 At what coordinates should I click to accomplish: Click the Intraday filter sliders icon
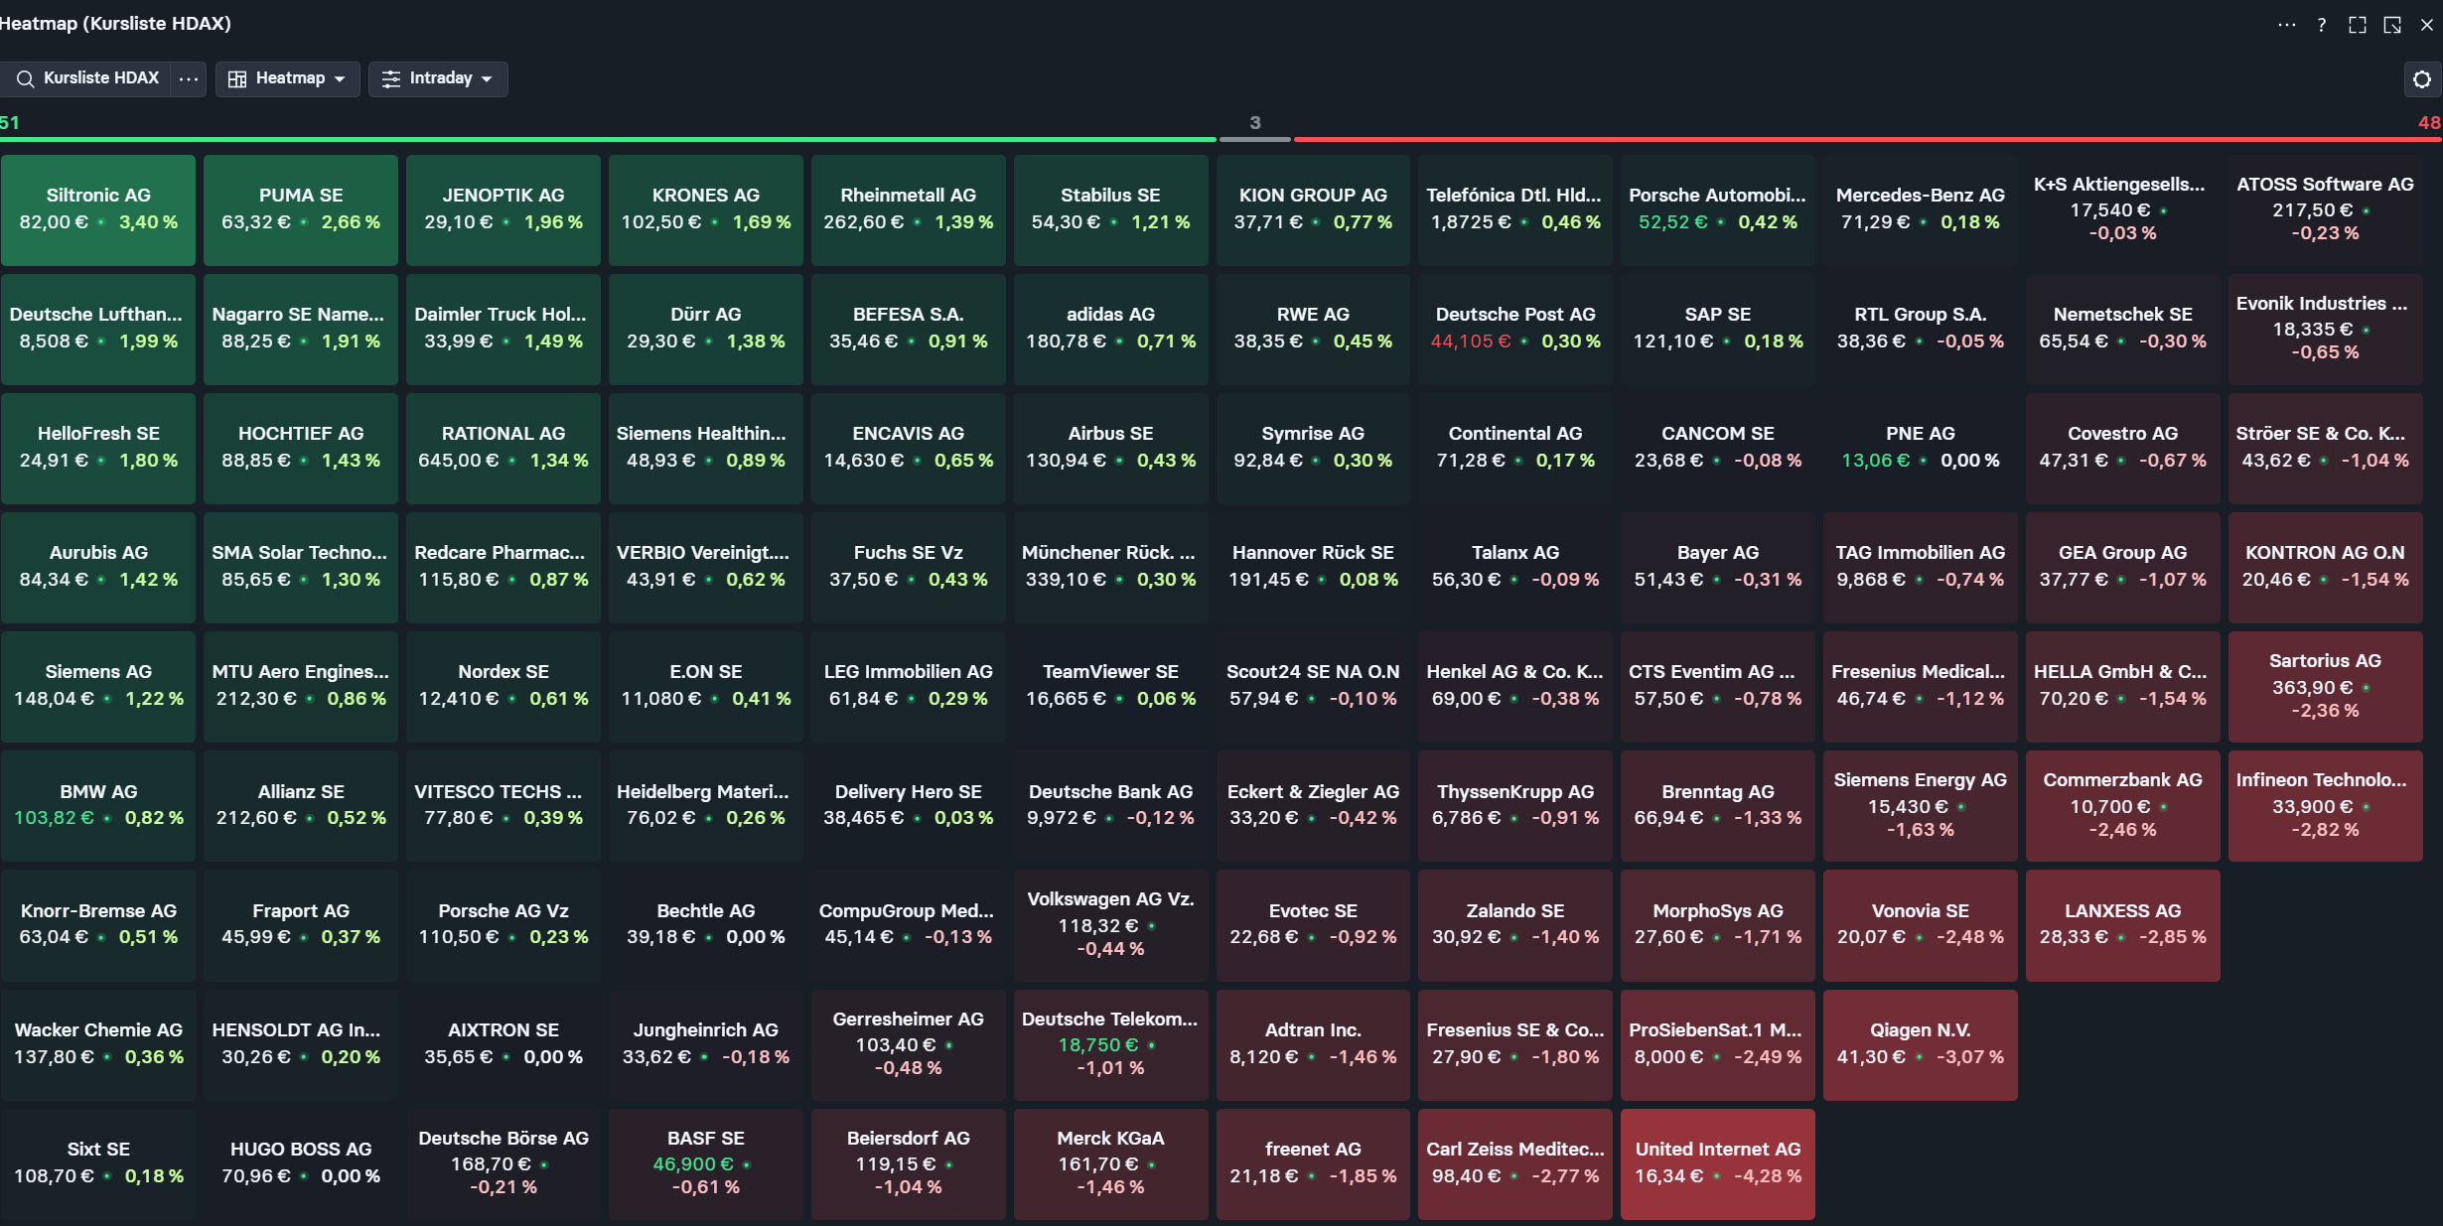[391, 79]
